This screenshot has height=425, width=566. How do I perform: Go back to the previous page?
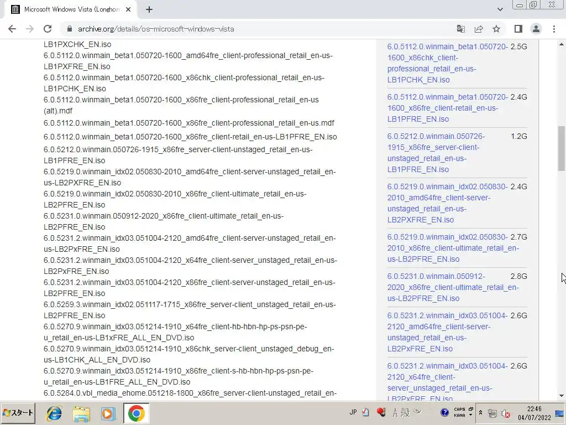click(12, 29)
